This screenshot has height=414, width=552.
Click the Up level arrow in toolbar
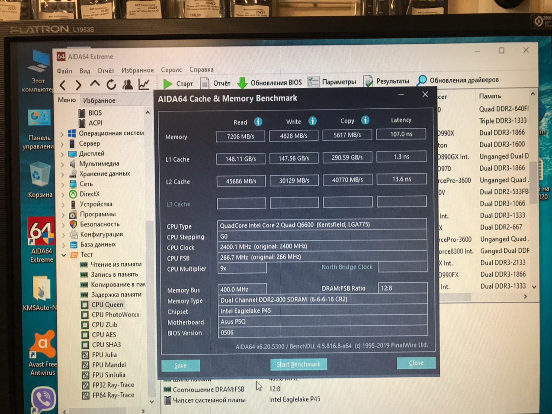(x=95, y=84)
